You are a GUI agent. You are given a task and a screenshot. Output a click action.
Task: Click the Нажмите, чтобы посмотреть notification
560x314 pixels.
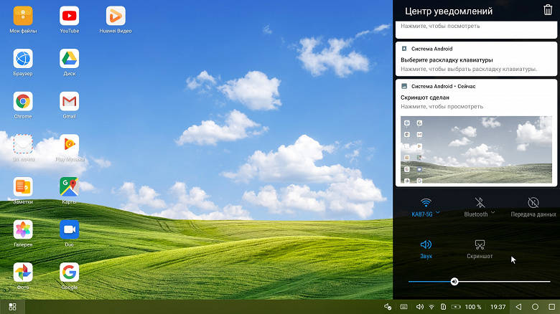click(x=476, y=29)
